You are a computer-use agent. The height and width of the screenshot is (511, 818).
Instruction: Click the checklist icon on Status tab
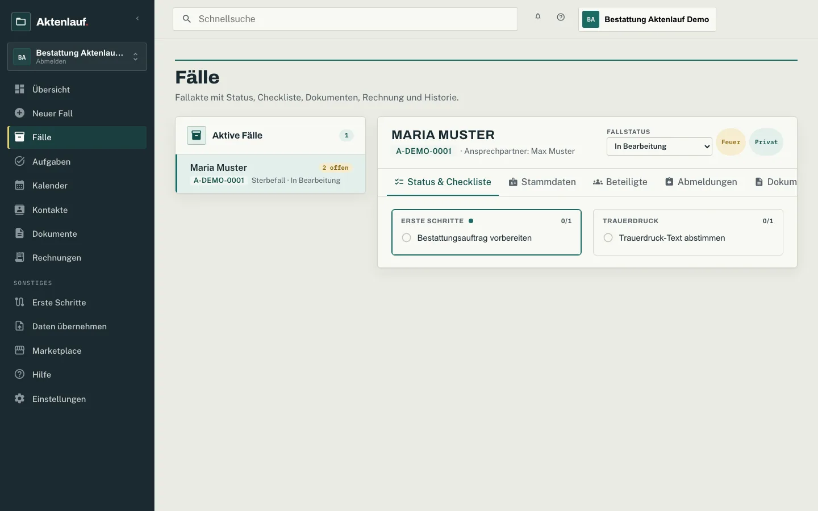[399, 182]
